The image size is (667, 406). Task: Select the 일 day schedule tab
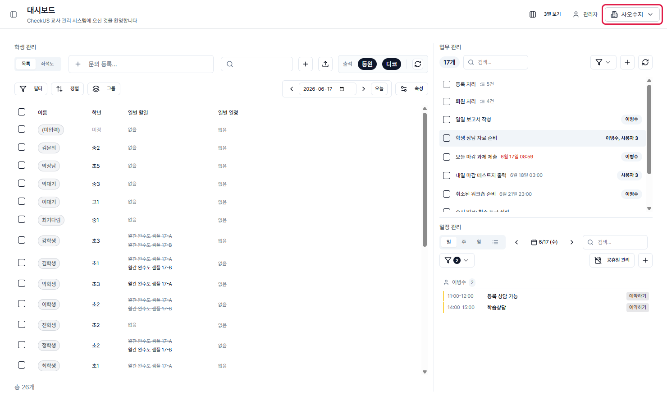tap(449, 242)
